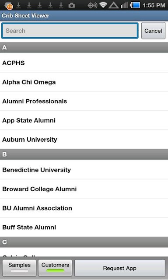Switch to the Samples tab
The width and height of the screenshot is (168, 280).
(19, 268)
